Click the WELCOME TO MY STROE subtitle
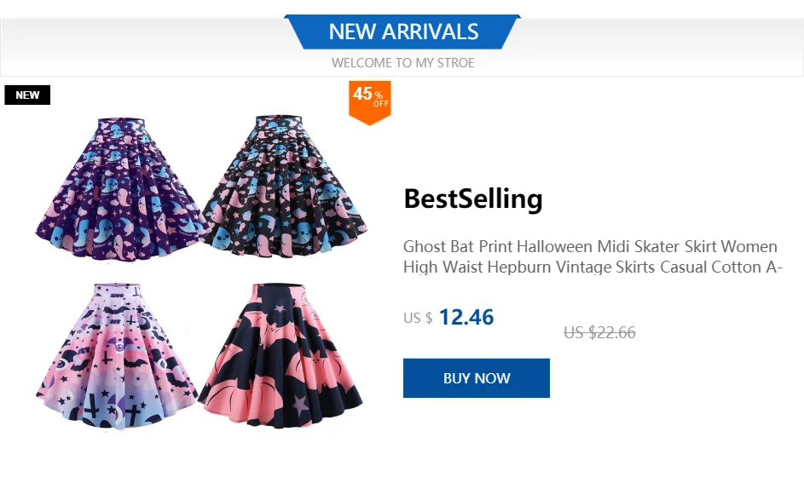 click(403, 63)
